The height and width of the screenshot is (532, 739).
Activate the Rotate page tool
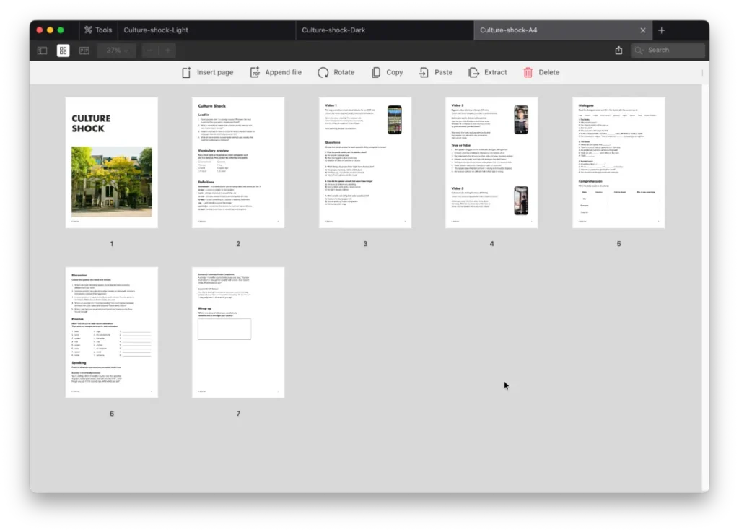336,72
